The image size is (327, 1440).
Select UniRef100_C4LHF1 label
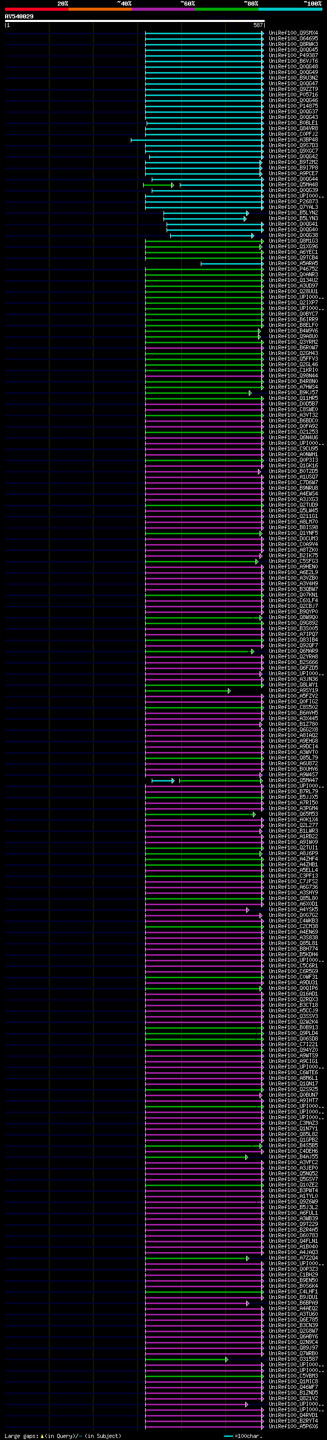tap(293, 1292)
